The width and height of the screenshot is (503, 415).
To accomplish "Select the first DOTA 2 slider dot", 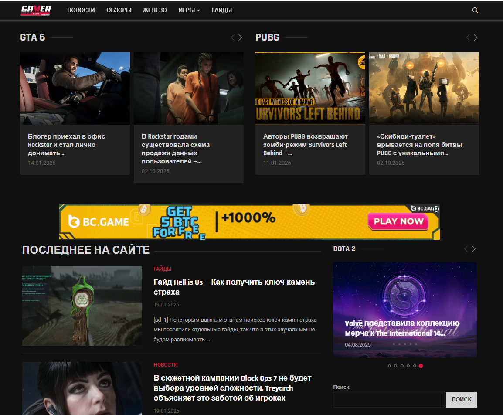I will [389, 366].
